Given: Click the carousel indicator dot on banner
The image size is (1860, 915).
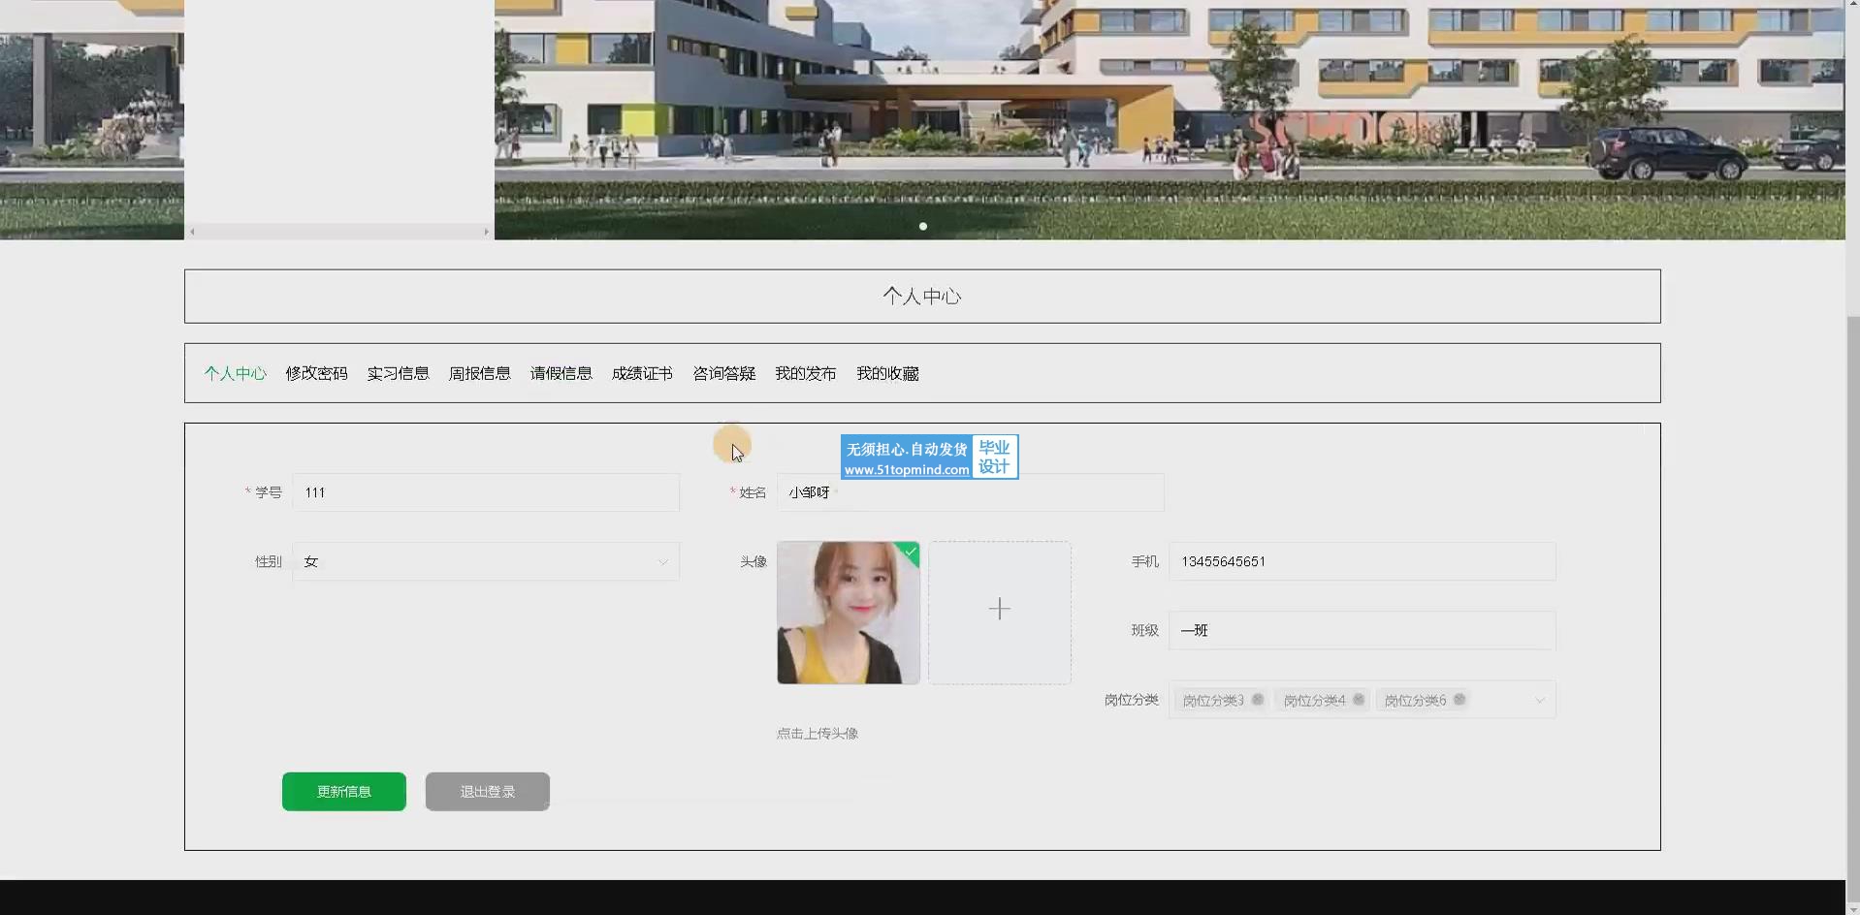Looking at the screenshot, I should pos(923,226).
